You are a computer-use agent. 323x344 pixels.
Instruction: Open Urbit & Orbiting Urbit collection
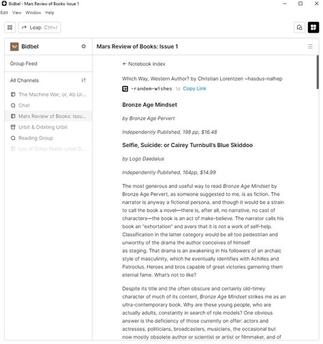click(48, 127)
